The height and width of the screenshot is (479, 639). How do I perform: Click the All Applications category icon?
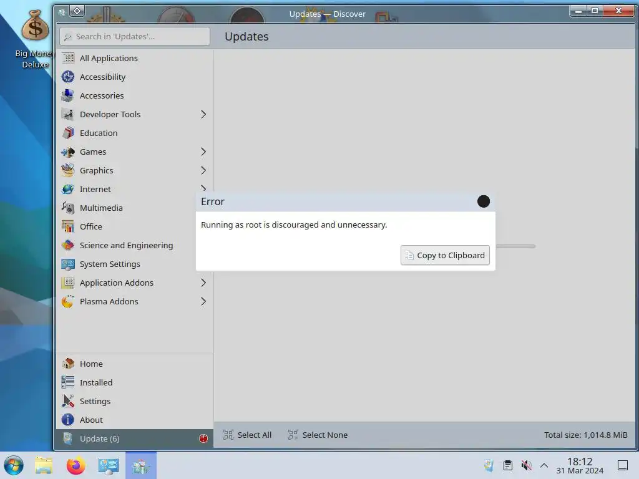tap(68, 58)
